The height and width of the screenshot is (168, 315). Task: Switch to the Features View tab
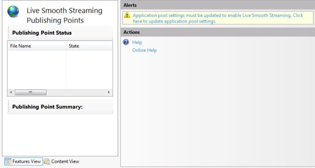(x=24, y=161)
